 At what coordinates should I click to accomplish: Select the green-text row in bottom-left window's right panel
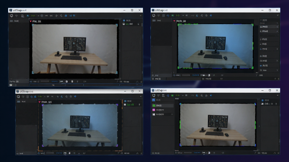(x=132, y=105)
